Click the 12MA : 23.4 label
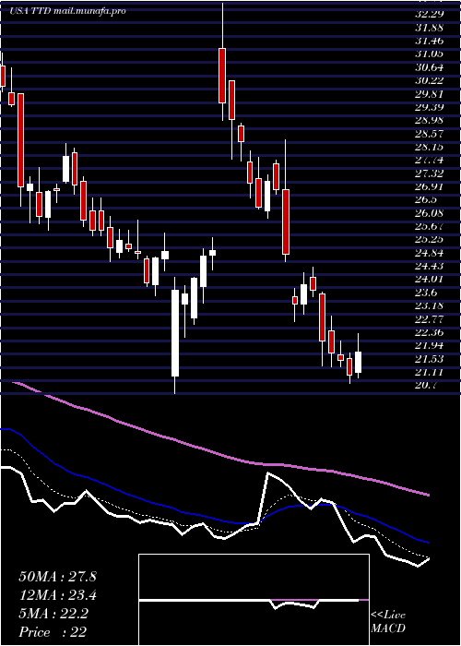Viewport: 461px width, 646px height. tap(57, 595)
